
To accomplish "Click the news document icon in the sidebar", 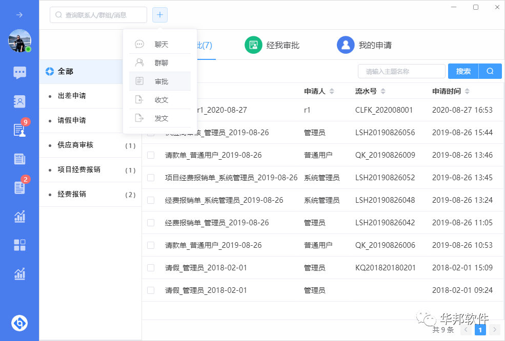I will pos(19,159).
